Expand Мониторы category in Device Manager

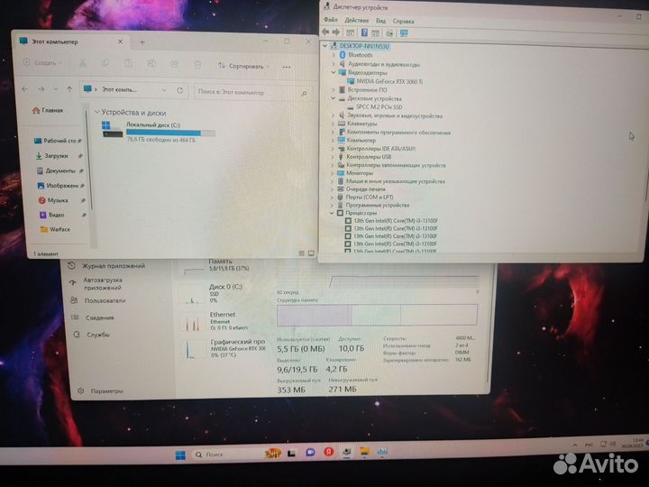click(x=332, y=173)
